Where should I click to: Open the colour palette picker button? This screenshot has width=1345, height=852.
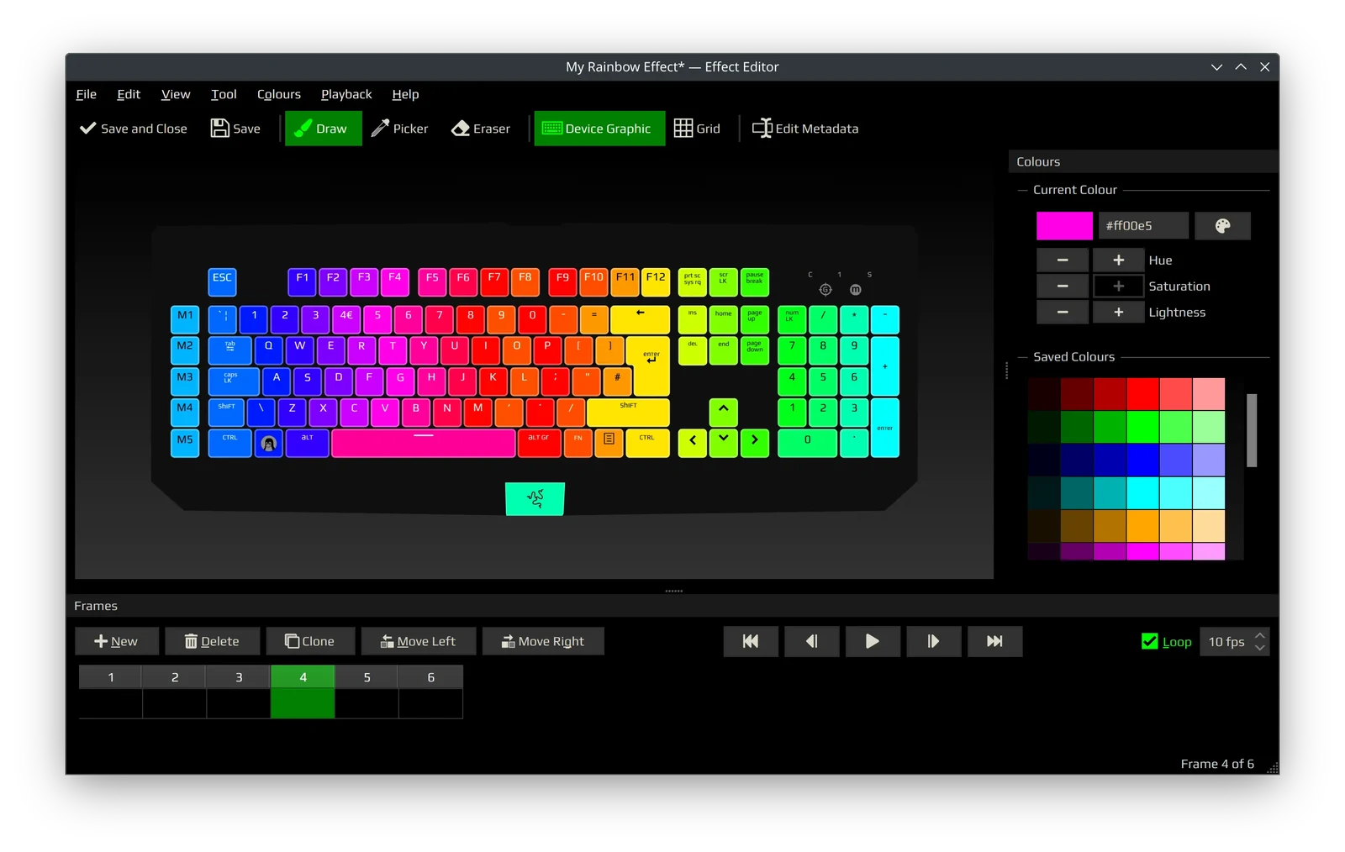pyautogui.click(x=1222, y=225)
